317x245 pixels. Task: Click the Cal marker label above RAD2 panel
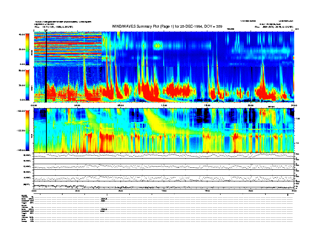click(x=46, y=30)
